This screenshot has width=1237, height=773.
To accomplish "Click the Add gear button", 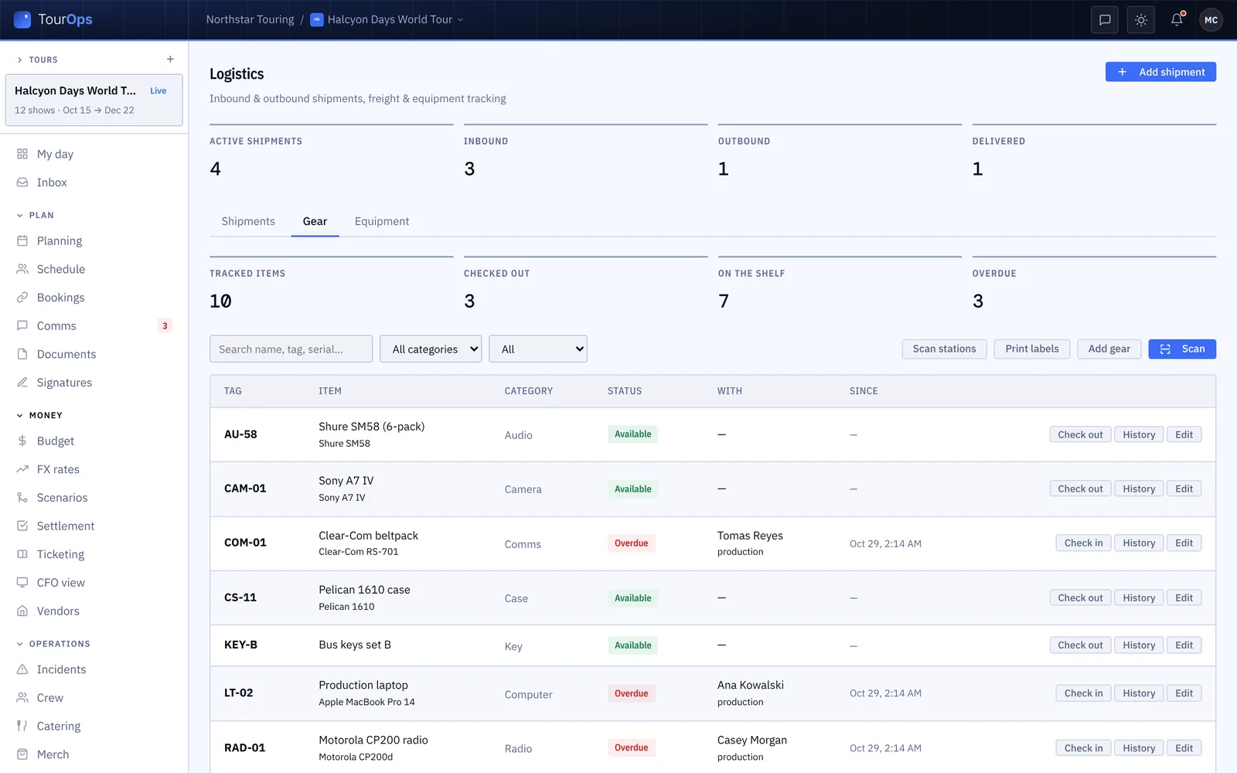I will pyautogui.click(x=1109, y=349).
